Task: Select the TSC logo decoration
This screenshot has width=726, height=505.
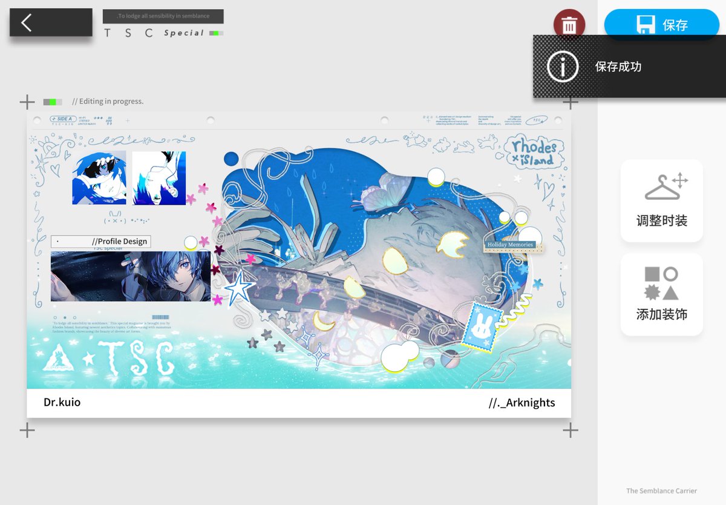Action: coord(110,358)
